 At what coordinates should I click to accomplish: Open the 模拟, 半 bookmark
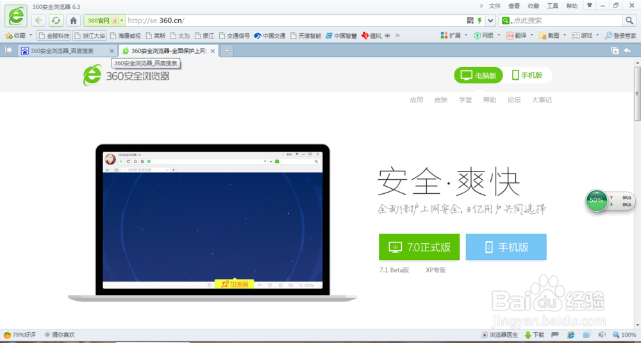point(376,36)
